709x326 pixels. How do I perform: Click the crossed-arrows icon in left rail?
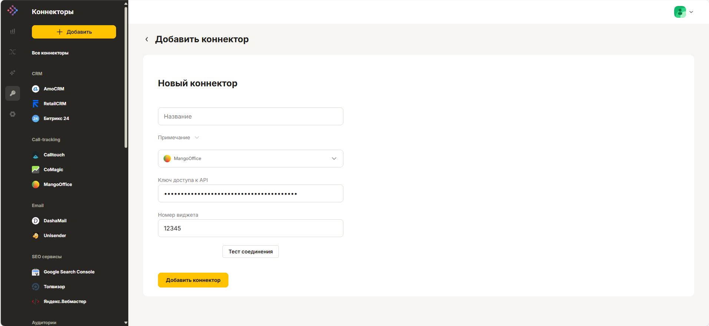13,52
